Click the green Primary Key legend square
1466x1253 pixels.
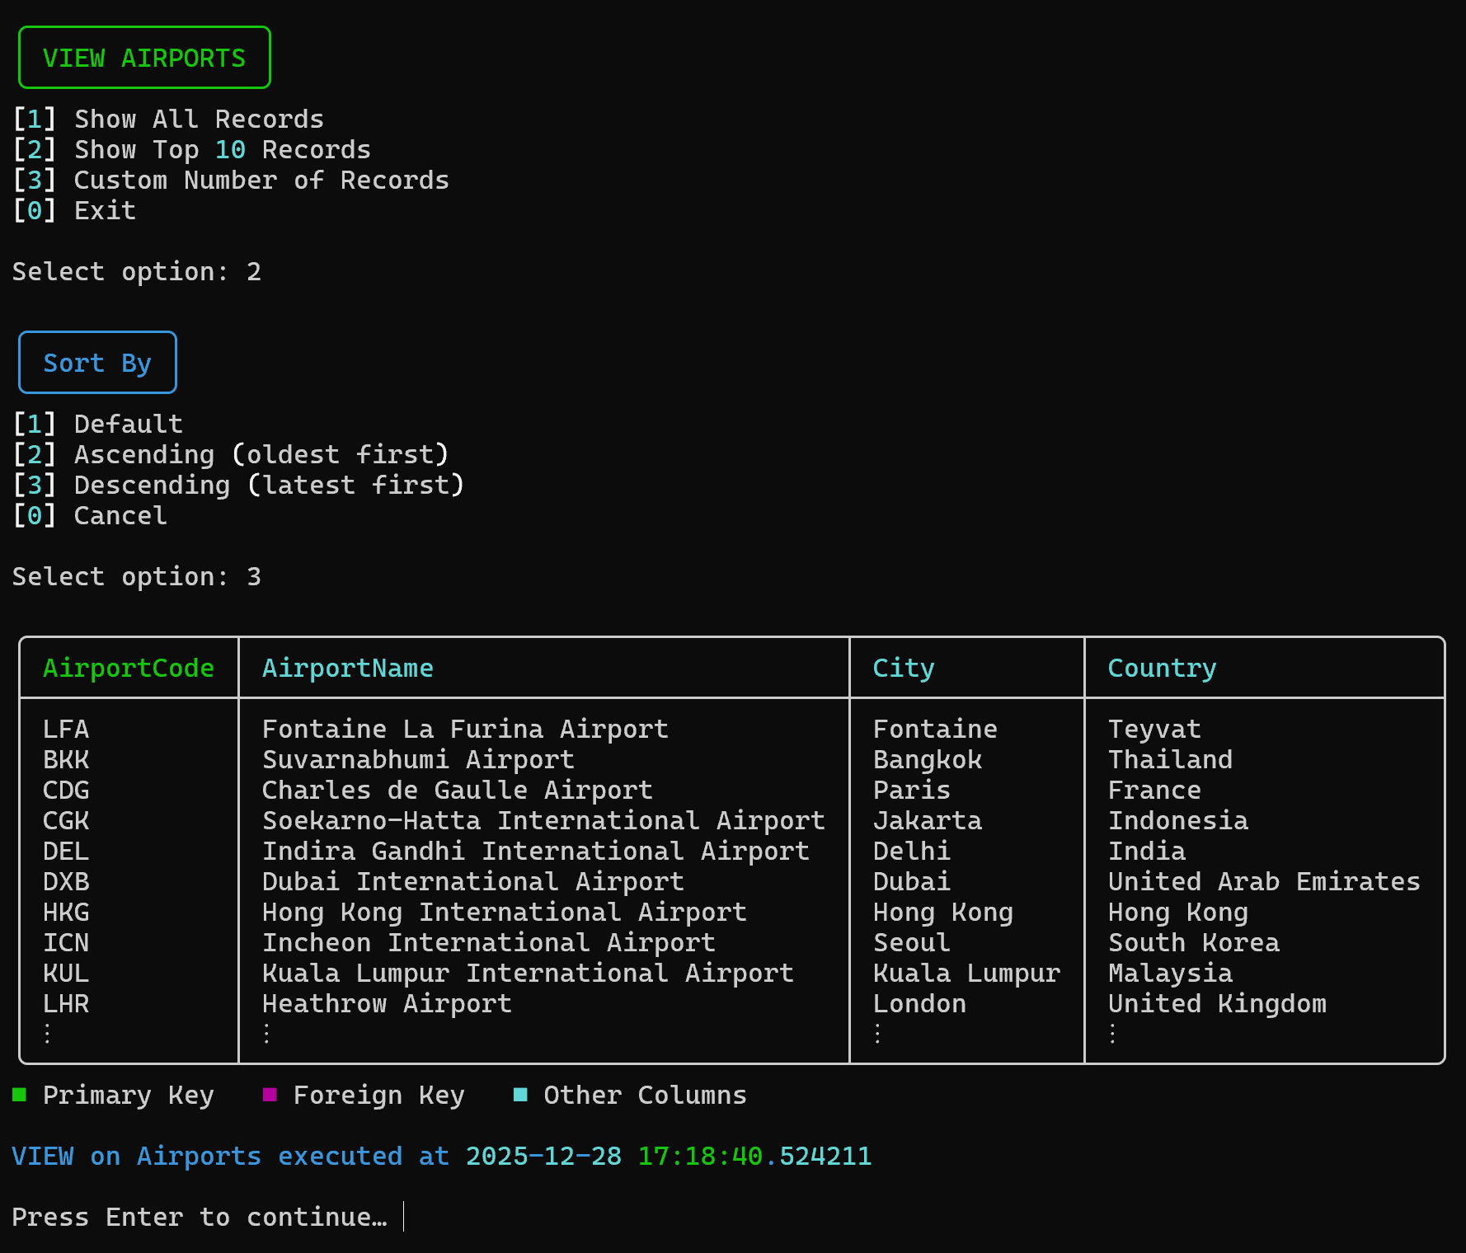(20, 1095)
